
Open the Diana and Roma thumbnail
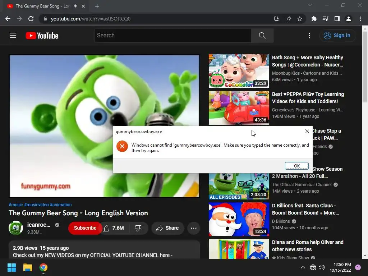click(x=239, y=249)
